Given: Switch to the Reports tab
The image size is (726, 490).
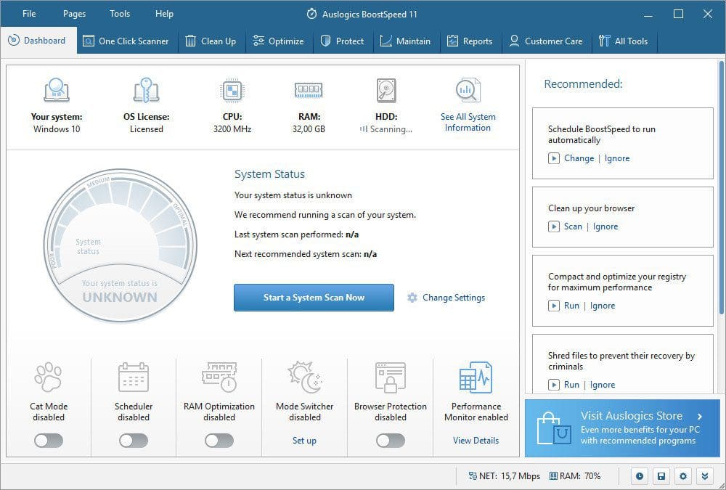Looking at the screenshot, I should (470, 41).
